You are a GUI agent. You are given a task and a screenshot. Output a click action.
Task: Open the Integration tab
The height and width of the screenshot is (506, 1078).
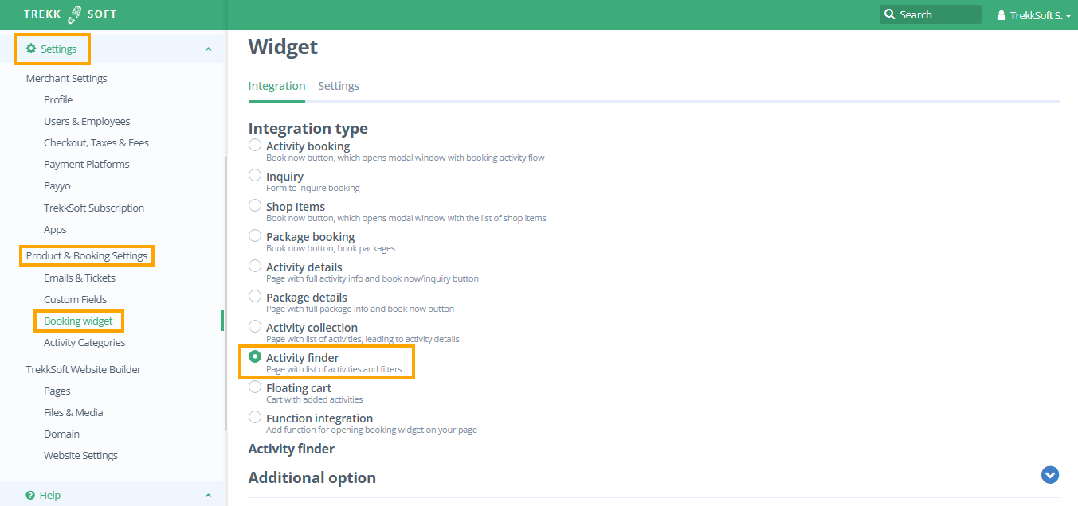pyautogui.click(x=276, y=86)
